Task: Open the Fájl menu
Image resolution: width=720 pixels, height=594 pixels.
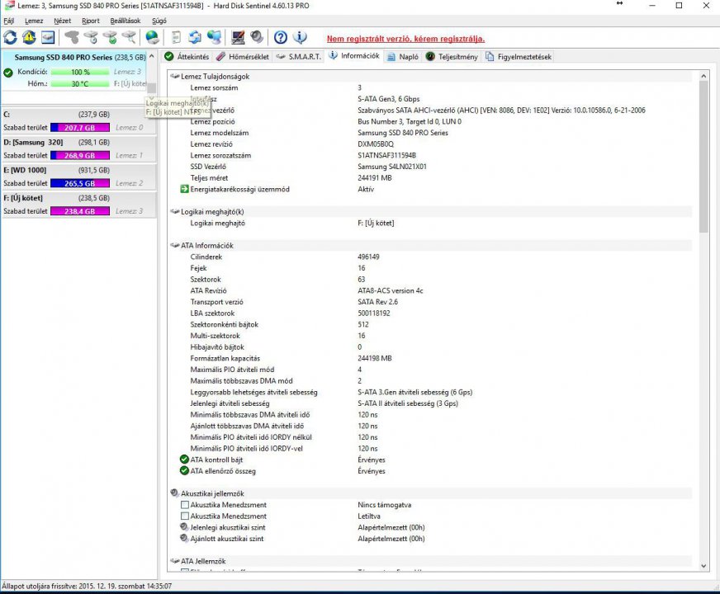Action: pos(9,21)
